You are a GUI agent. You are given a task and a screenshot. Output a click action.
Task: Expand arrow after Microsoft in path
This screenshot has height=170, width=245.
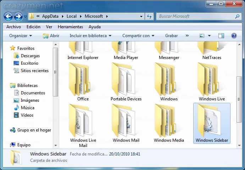[x=107, y=16]
